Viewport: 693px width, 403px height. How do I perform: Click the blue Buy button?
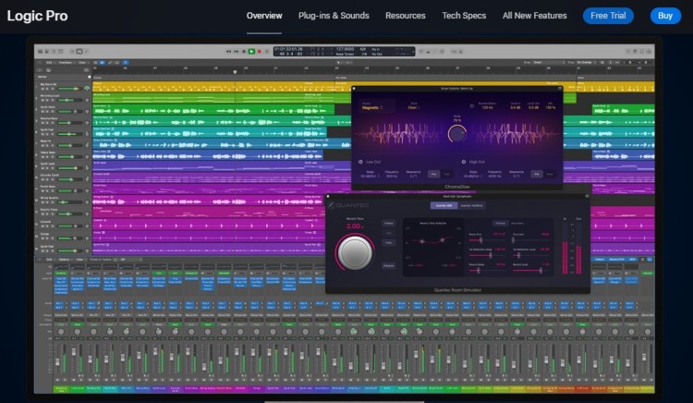665,16
